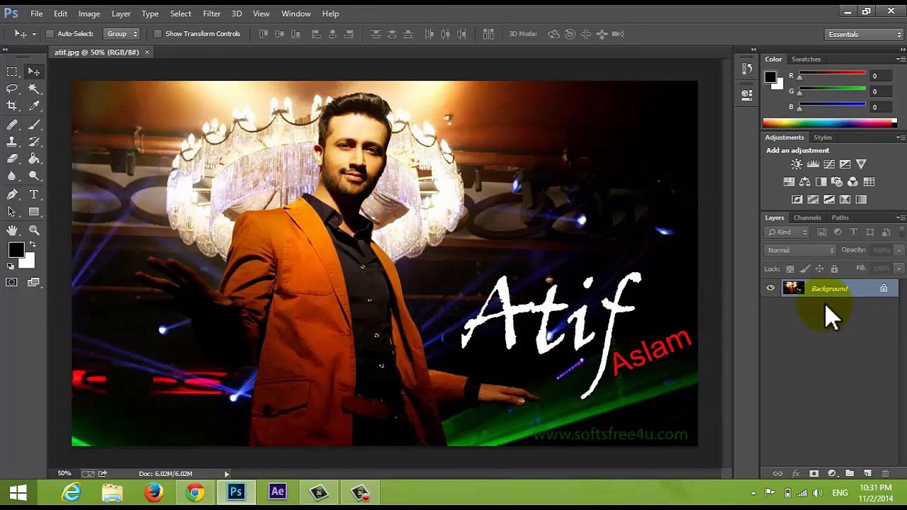The width and height of the screenshot is (907, 510).
Task: Switch to the Swatches tab
Action: click(x=806, y=59)
